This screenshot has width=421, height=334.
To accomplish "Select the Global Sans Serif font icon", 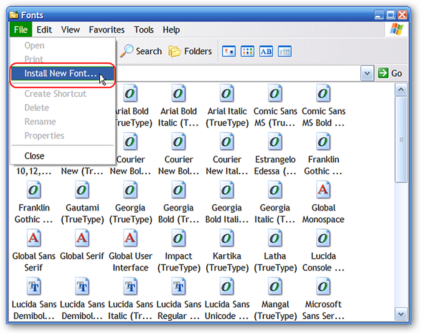I will point(34,238).
